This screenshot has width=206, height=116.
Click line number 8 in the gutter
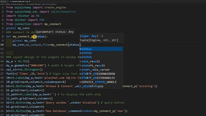point(3,36)
